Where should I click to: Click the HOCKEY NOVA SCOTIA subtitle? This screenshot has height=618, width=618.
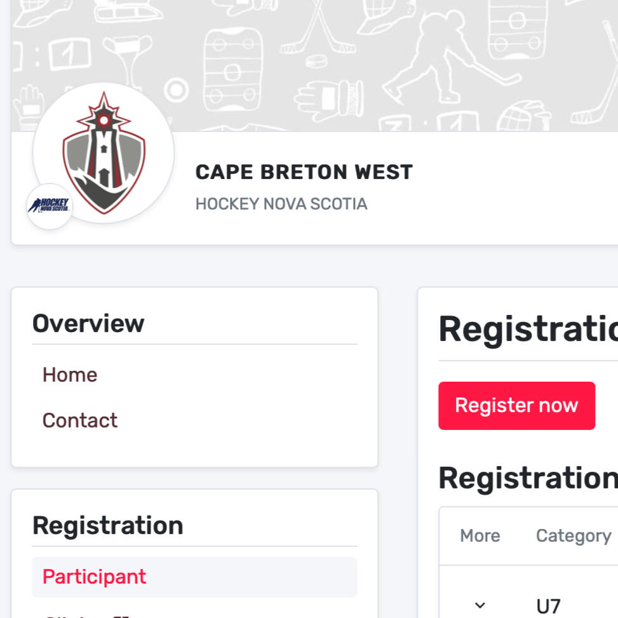(281, 204)
